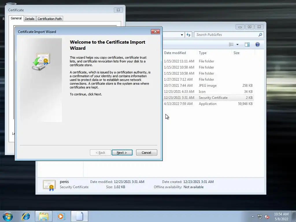Close the Explorer window
This screenshot has height=222, width=296.
(259, 27)
